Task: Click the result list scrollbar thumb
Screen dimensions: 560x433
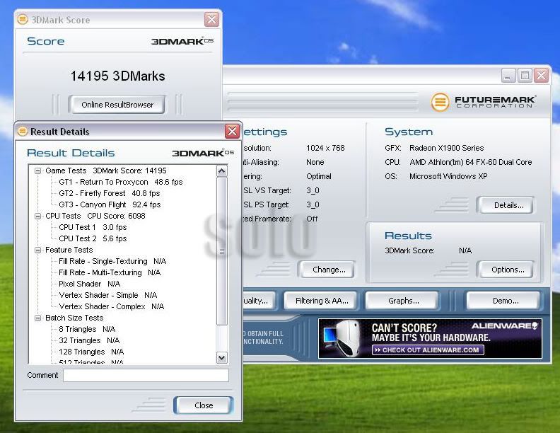Action: pyautogui.click(x=222, y=250)
